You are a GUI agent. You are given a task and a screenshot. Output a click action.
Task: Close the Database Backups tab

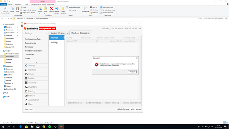(88, 33)
